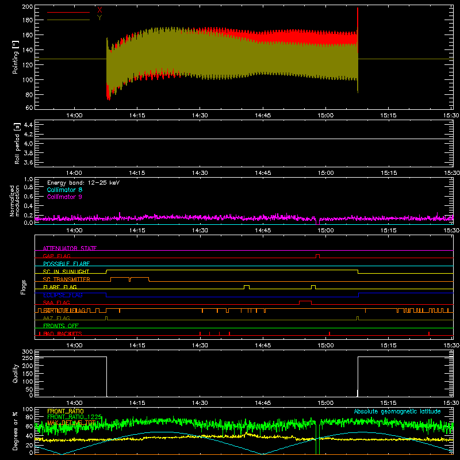Viewport: 460px width, 460px height.
Task: Click the 300 tick label on Quality axis
Action: point(28,352)
